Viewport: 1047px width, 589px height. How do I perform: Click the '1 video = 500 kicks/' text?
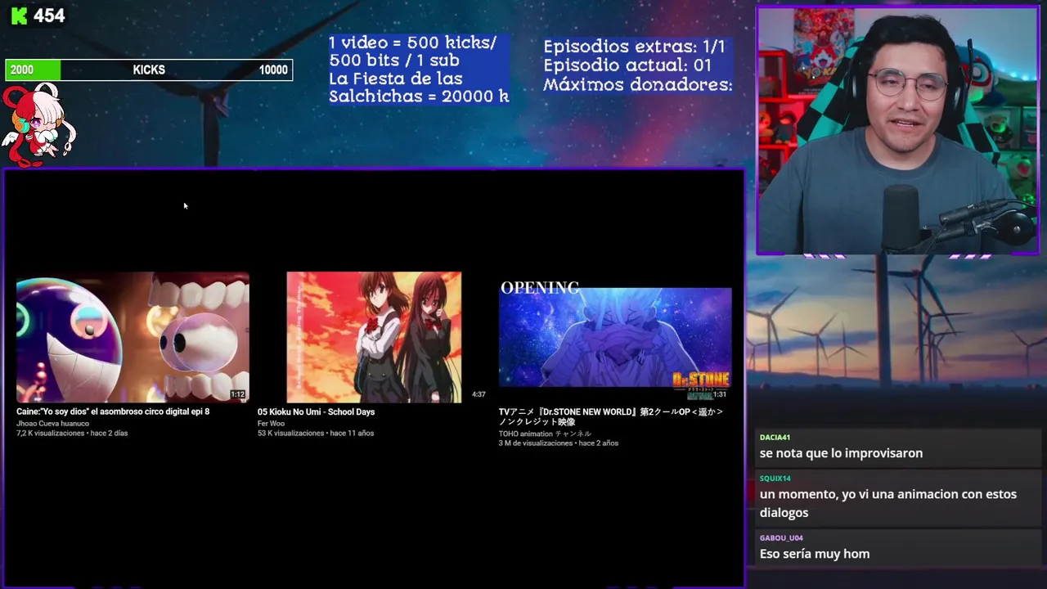(412, 43)
